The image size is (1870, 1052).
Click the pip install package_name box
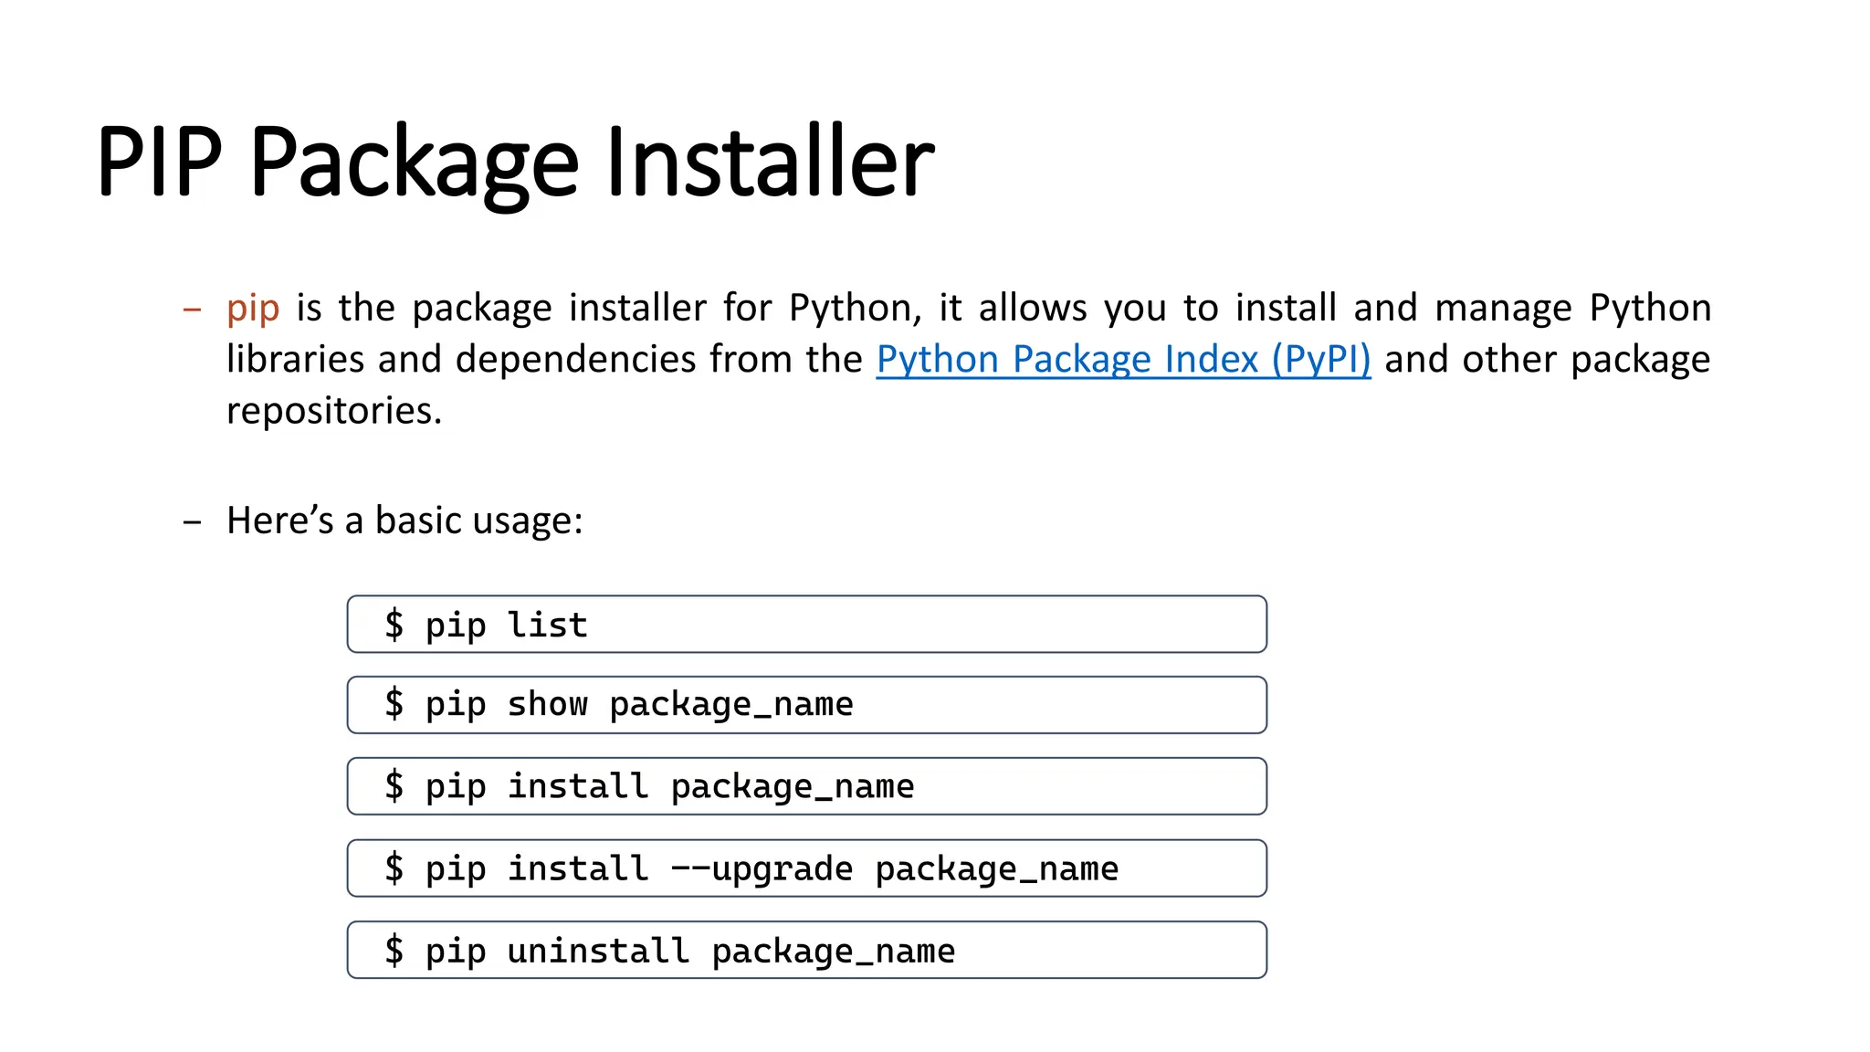(806, 786)
